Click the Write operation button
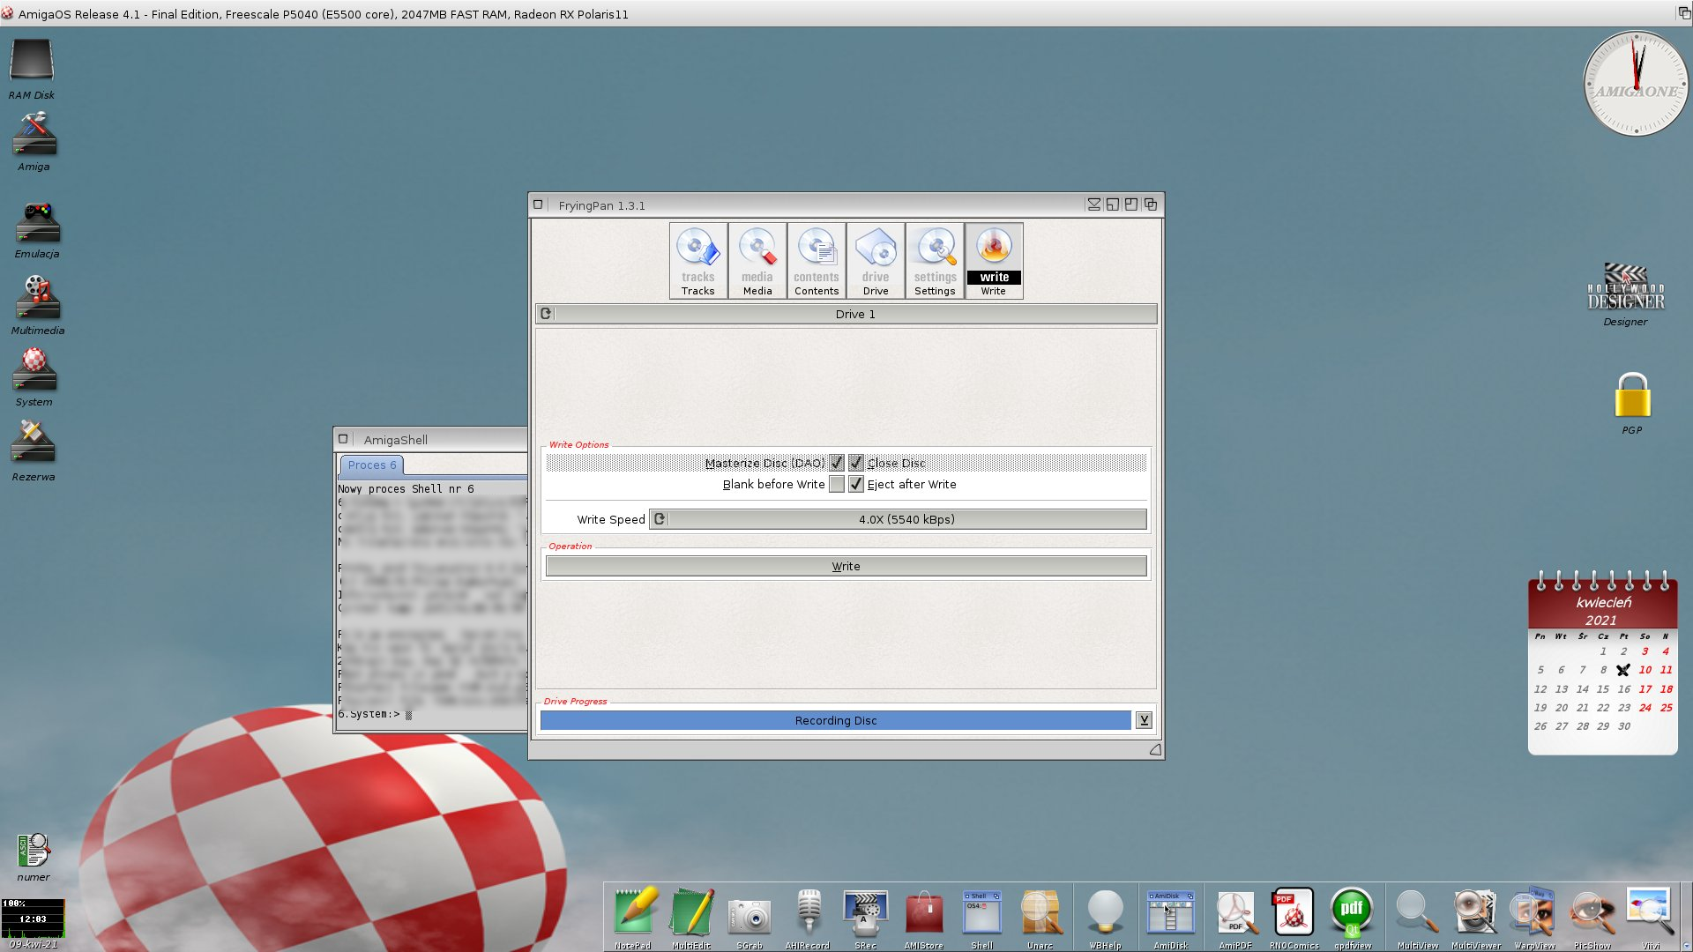Screen dimensions: 1693x952 (846, 566)
